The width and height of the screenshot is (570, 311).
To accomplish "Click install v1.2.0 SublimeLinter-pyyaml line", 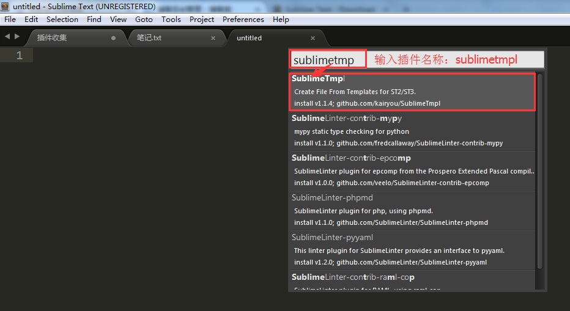I will tap(390, 262).
